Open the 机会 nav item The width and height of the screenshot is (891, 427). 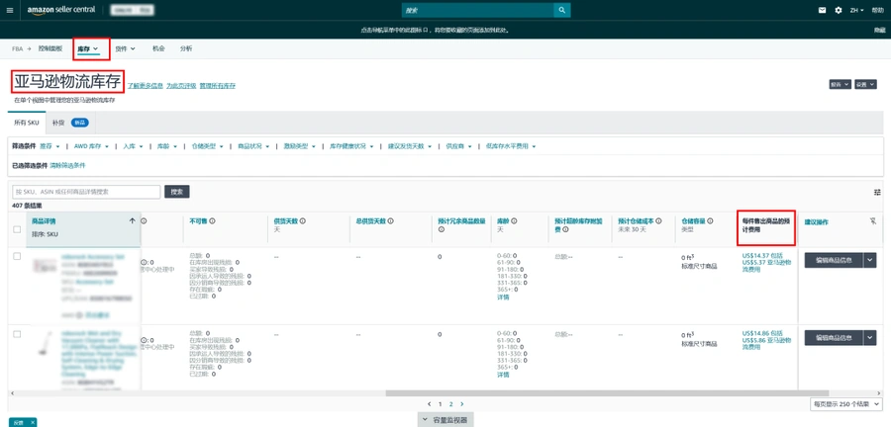tap(158, 48)
